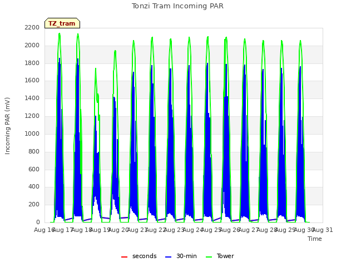The height and width of the screenshot is (267, 356).
Task: Click the y-axis value 800
Action: (x=34, y=151)
